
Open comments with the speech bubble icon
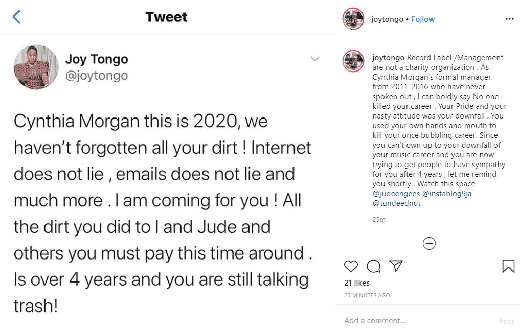(x=374, y=266)
